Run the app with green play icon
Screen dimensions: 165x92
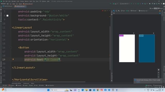(131, 4)
